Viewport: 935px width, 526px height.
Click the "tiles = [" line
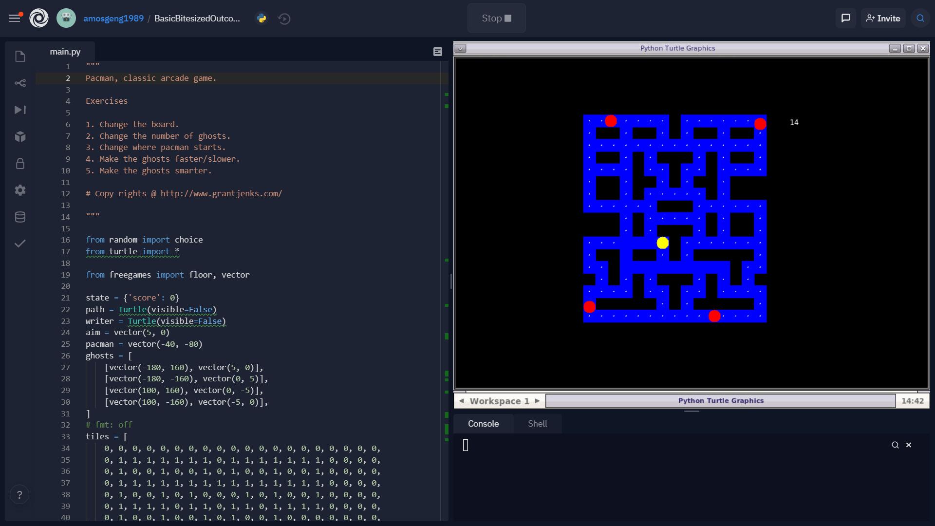click(107, 436)
